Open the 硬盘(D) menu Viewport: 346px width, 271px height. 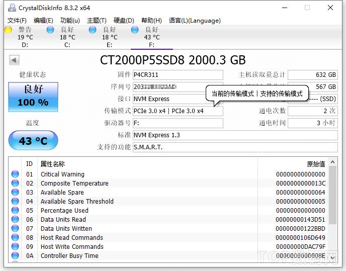pos(124,21)
